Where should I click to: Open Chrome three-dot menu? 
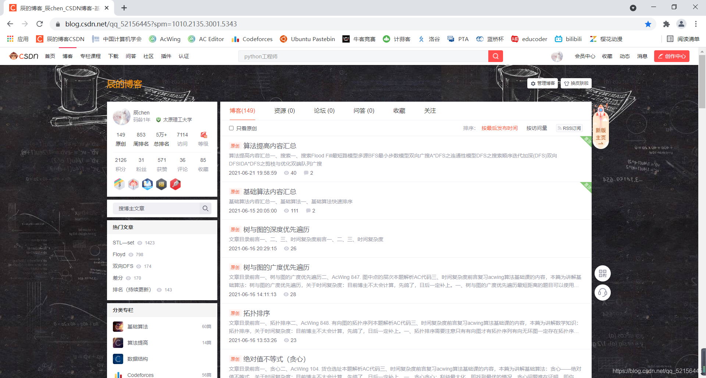coord(696,24)
